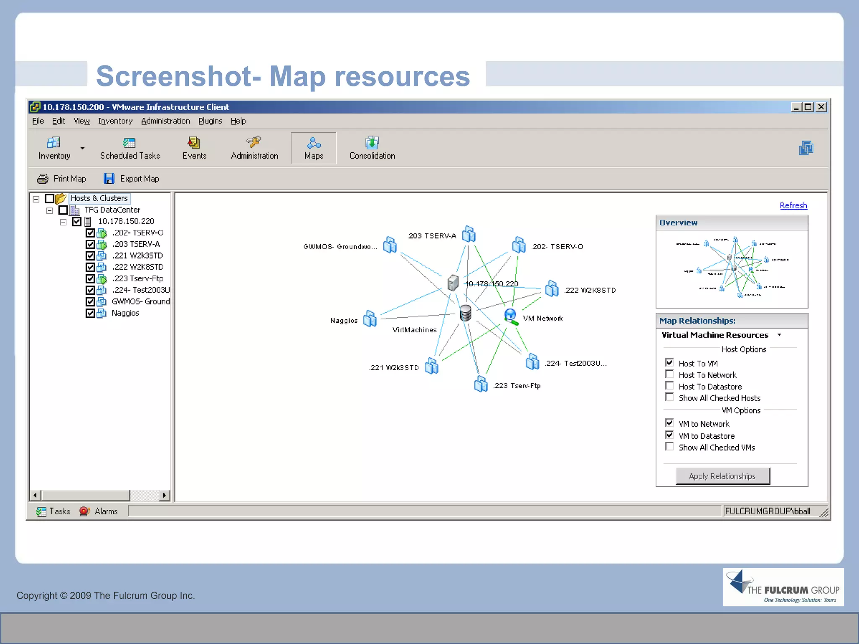The image size is (859, 644).
Task: Enable the Host To Network option
Action: (669, 374)
